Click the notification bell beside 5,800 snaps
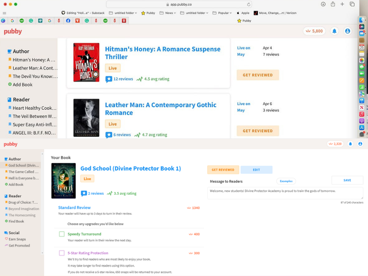The height and width of the screenshot is (276, 368). pyautogui.click(x=334, y=31)
